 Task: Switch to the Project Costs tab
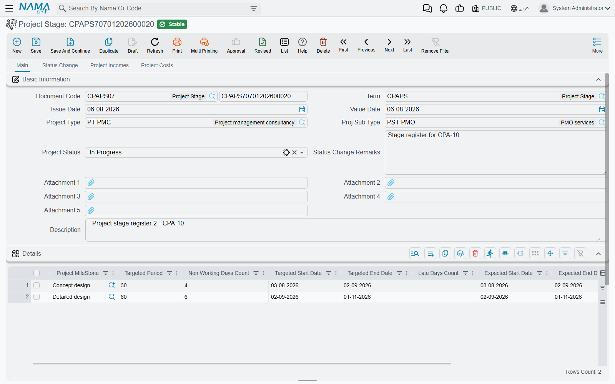point(157,65)
